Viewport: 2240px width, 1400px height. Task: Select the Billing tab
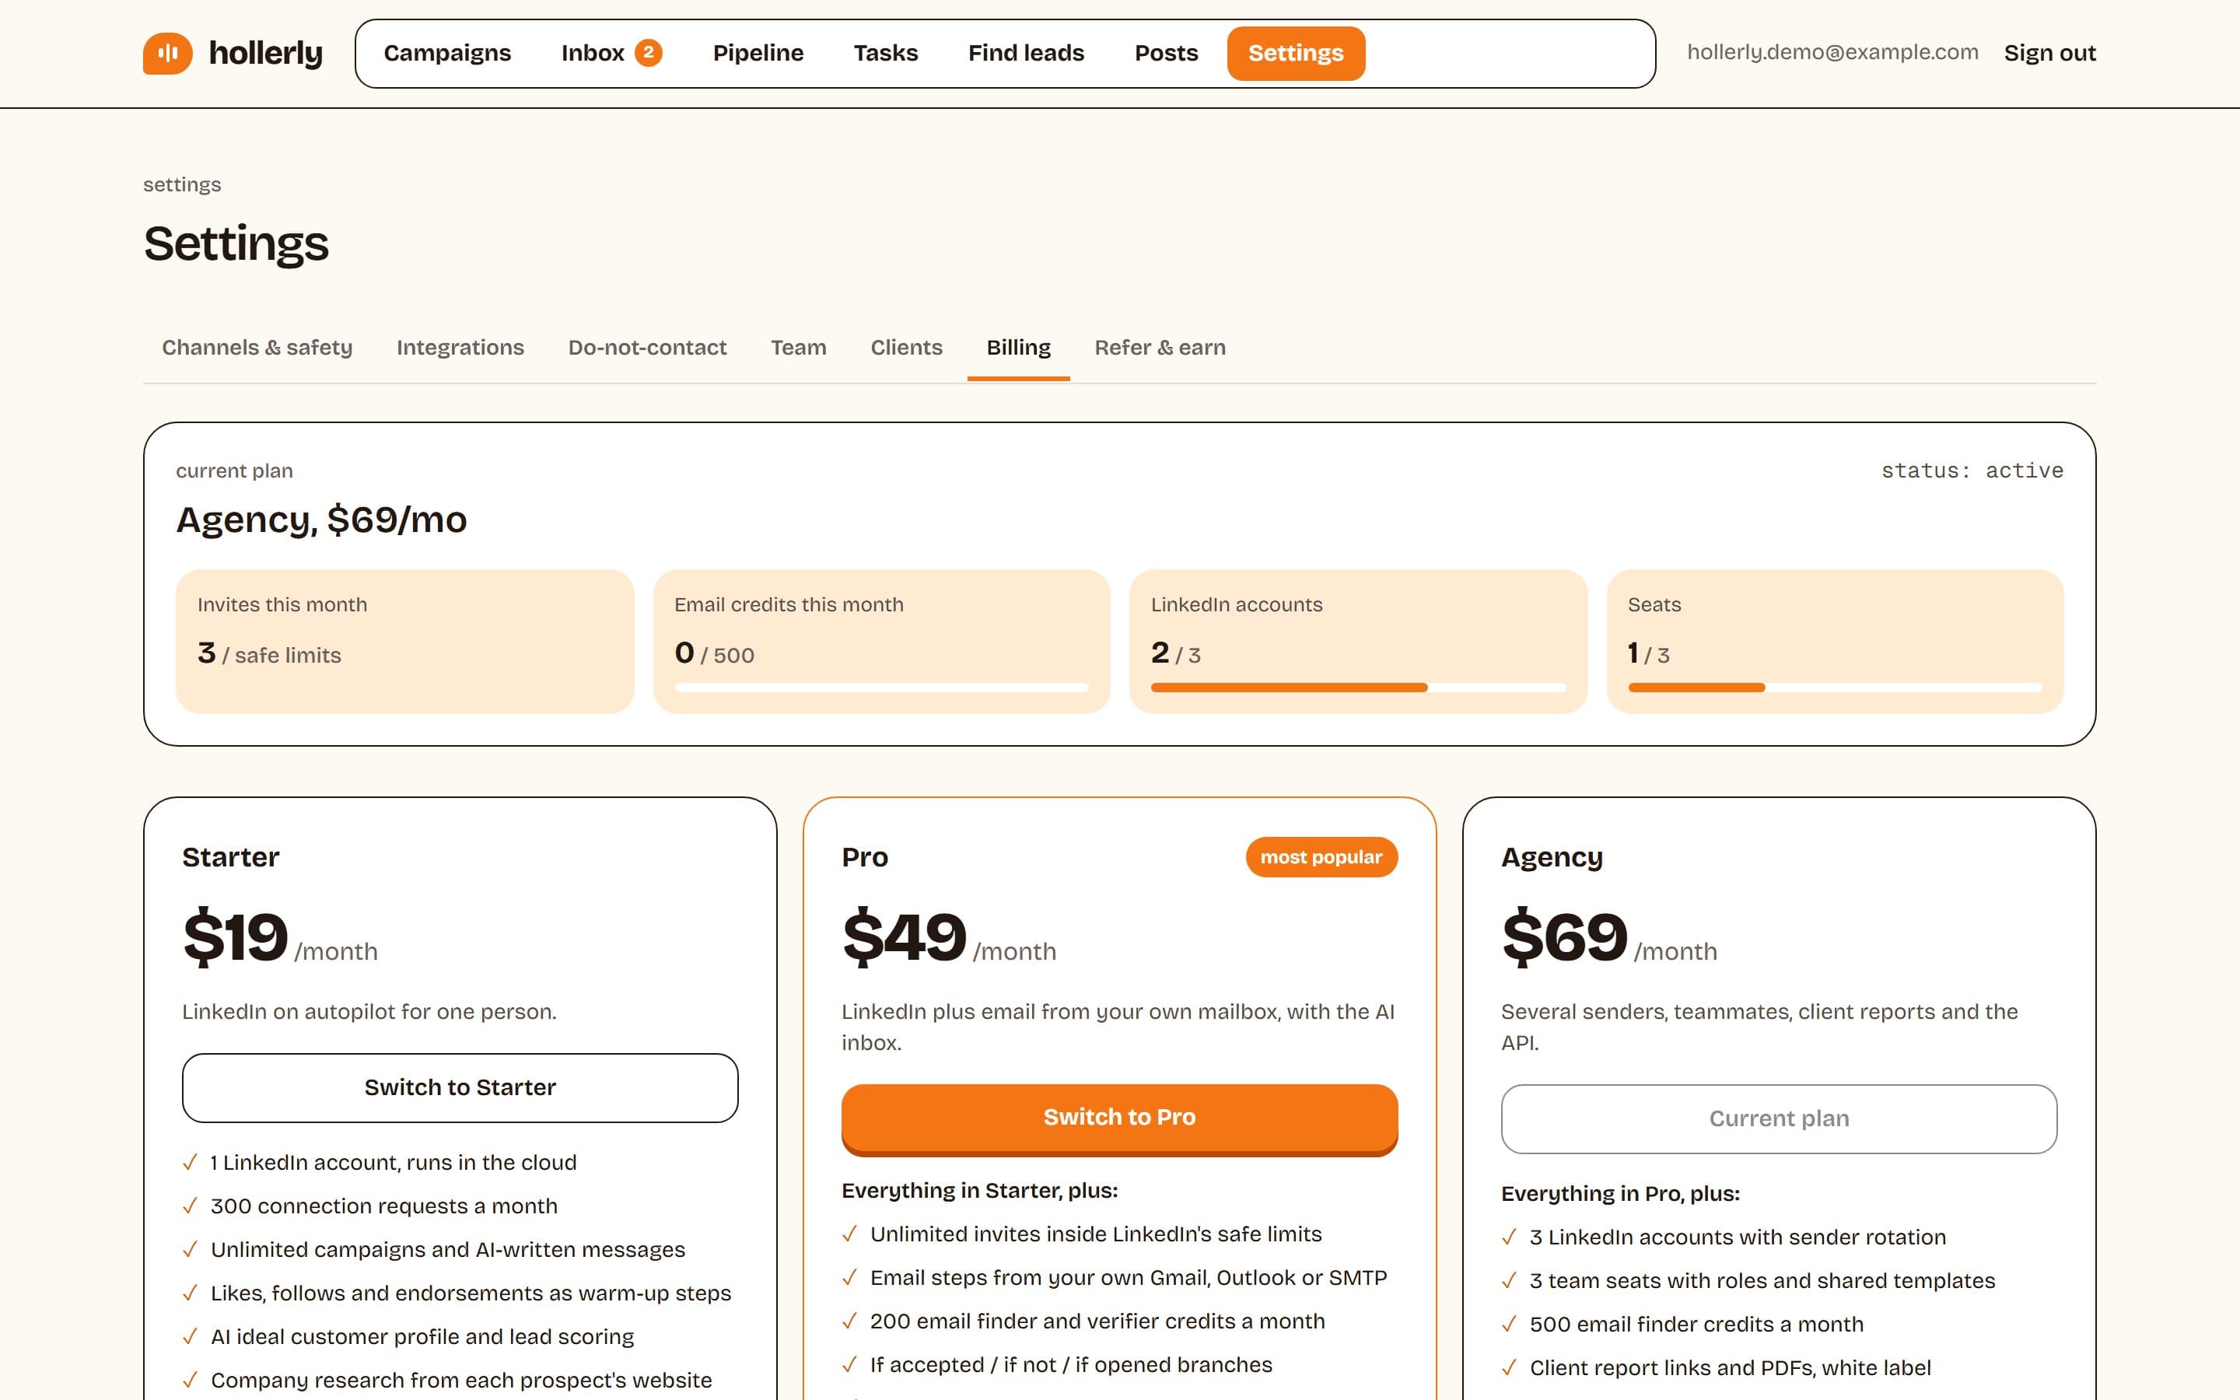coord(1018,347)
